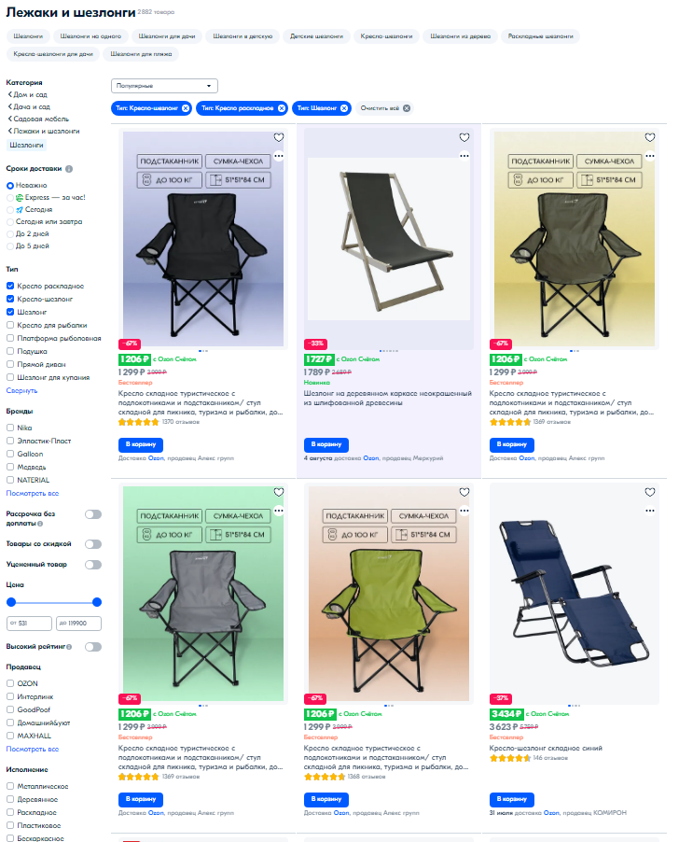
Task: Enable the Товары со скидкой toggle
Action: pos(93,544)
